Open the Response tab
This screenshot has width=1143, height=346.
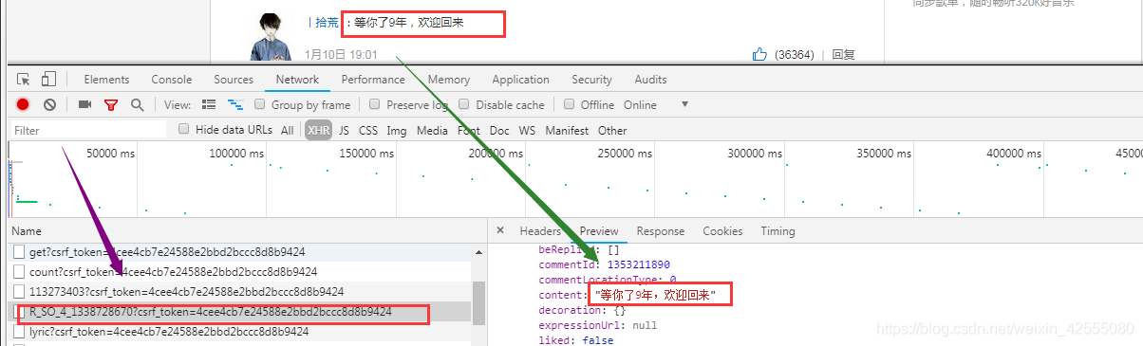point(661,231)
